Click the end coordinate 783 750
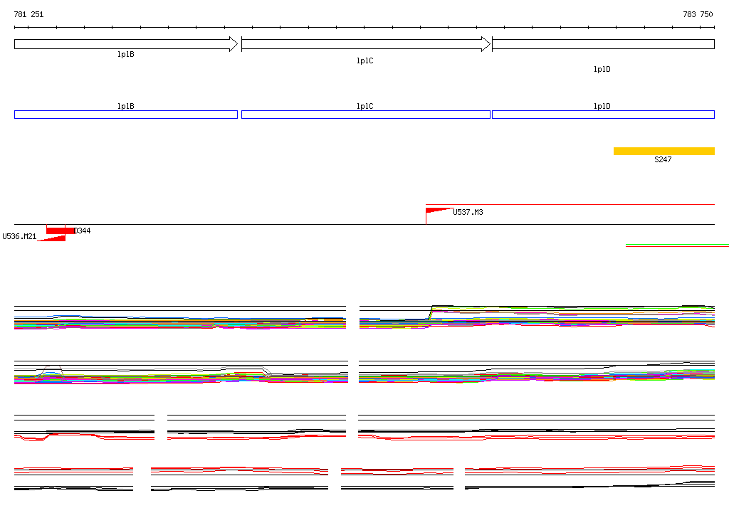The image size is (729, 508). [698, 14]
